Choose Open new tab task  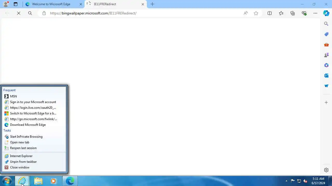tap(34, 142)
